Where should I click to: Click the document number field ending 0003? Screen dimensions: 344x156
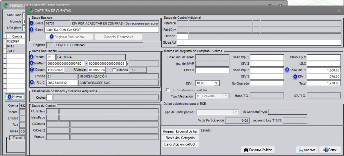pos(107,64)
